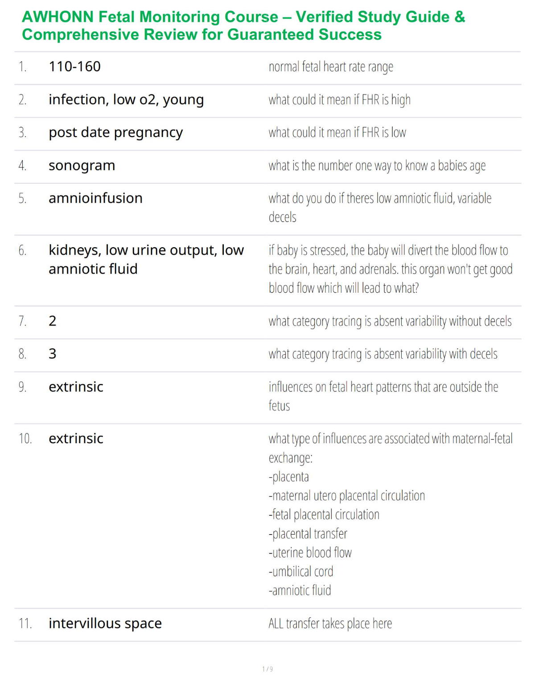Click 'ALL transfer takes place here' text
535x693 pixels.
point(330,623)
